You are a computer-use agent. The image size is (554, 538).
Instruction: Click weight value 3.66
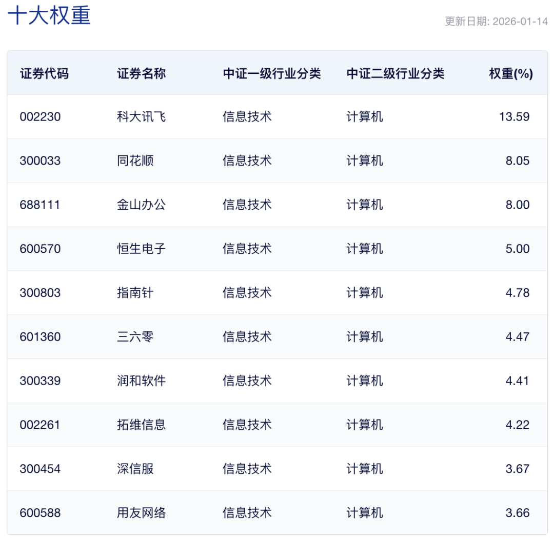point(518,513)
